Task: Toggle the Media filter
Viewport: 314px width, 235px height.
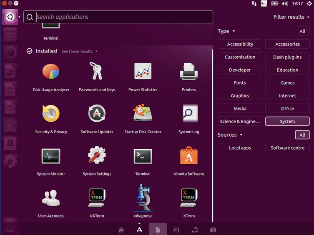Action: coord(240,108)
